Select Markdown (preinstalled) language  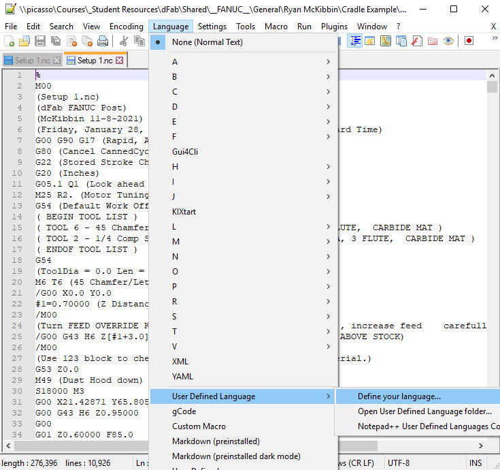(x=244, y=441)
